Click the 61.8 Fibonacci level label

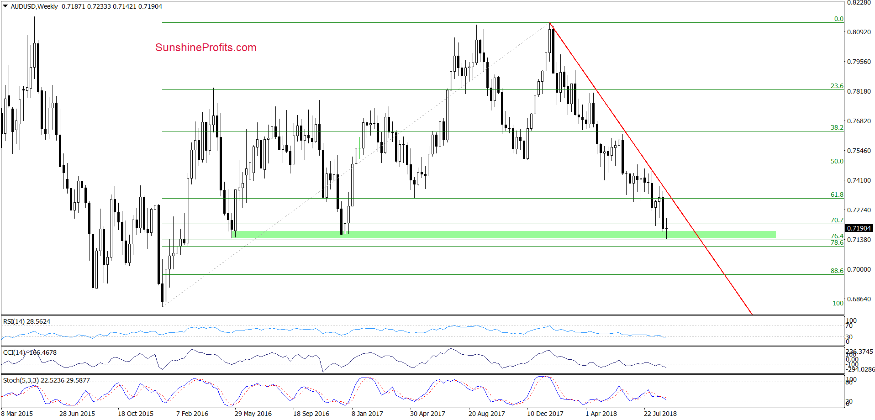(837, 194)
